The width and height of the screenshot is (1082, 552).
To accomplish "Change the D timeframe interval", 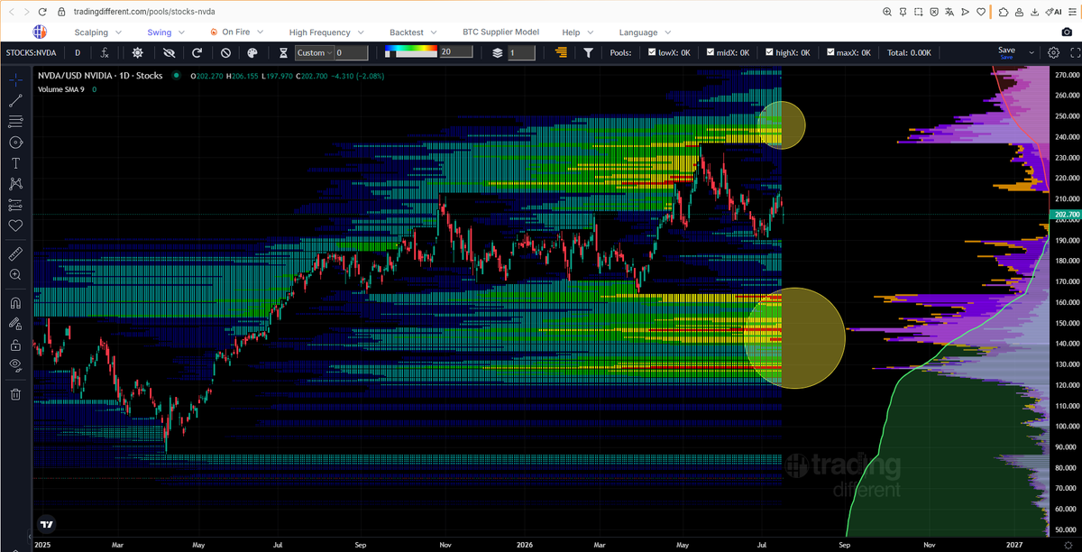I will pyautogui.click(x=78, y=53).
